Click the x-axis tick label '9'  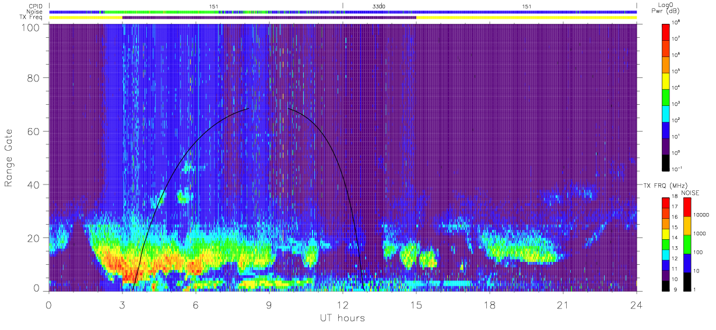click(269, 304)
